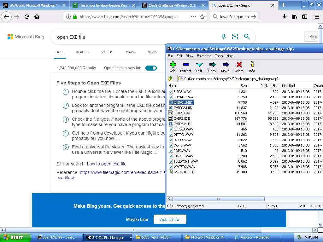323x242 pixels.
Task: Select CHIPS.EXE in file list
Action: point(182,118)
